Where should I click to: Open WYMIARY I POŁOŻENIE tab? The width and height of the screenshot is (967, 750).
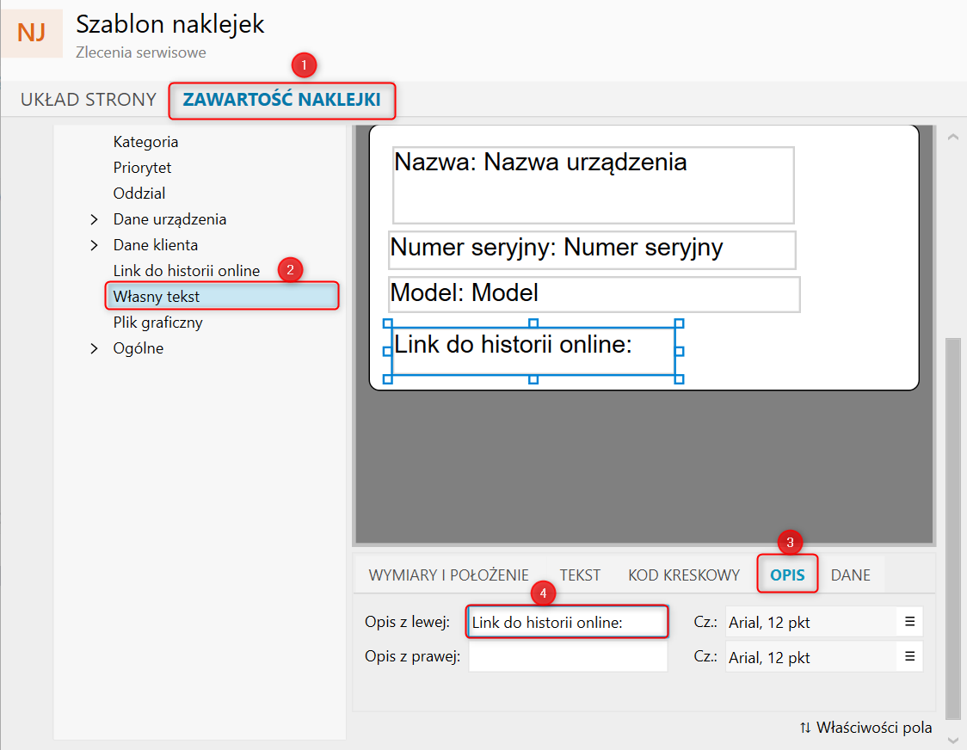pos(448,575)
